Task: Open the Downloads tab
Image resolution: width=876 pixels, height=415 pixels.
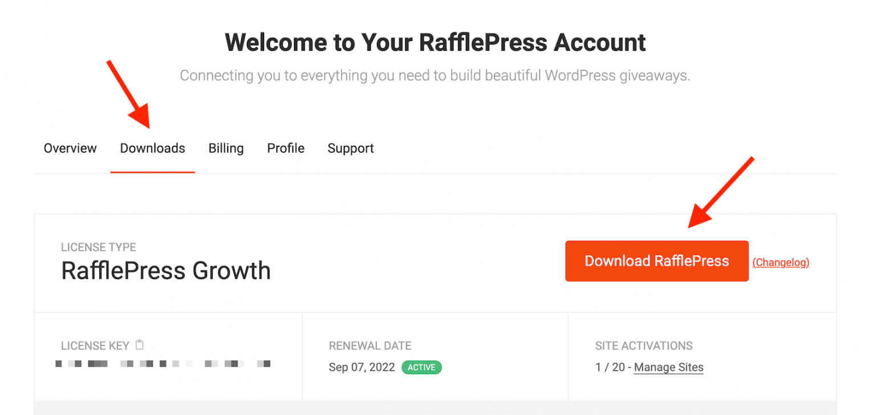Action: [152, 148]
